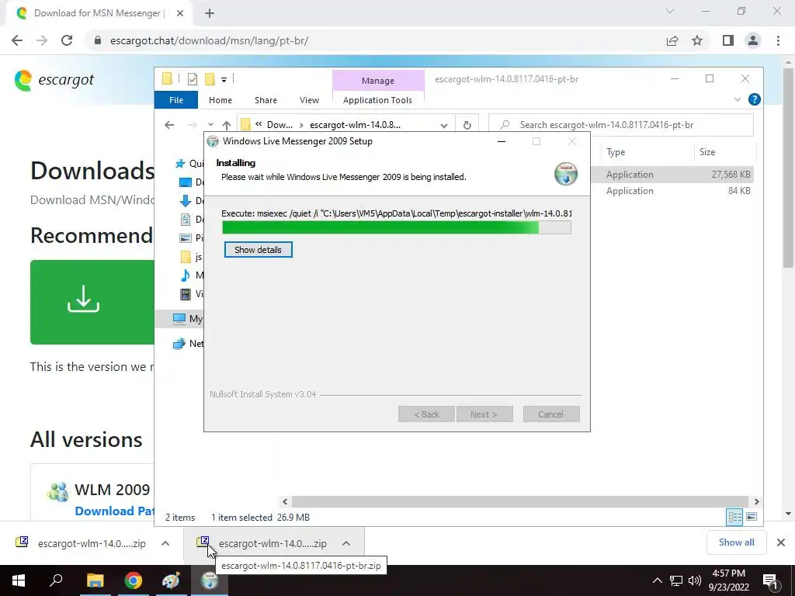Click the installer progress bar
Viewport: 795px width, 596px height.
click(x=397, y=227)
